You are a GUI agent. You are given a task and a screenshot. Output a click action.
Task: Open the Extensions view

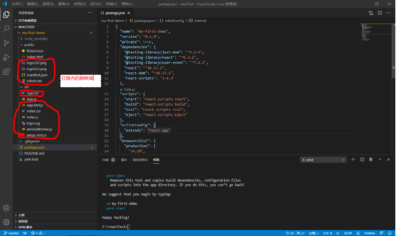[6, 72]
